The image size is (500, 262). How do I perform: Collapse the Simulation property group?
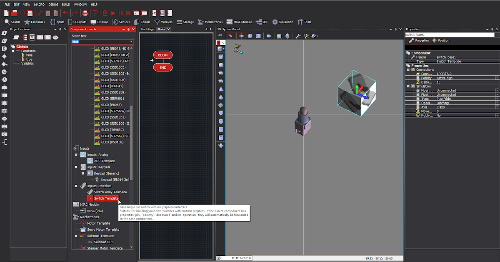(x=408, y=87)
